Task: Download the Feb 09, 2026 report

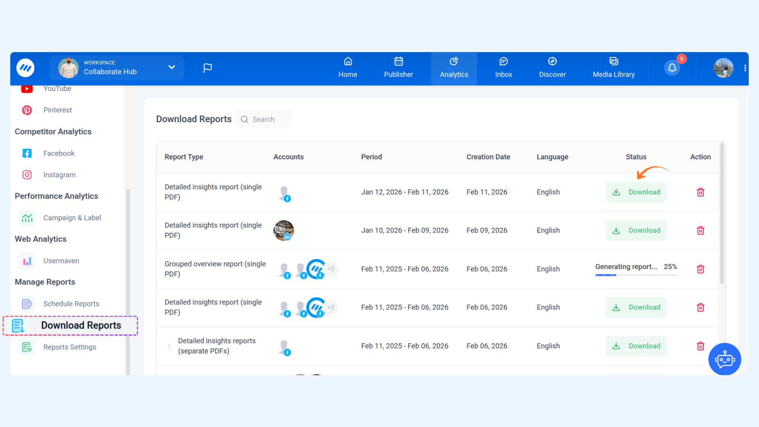Action: (636, 231)
